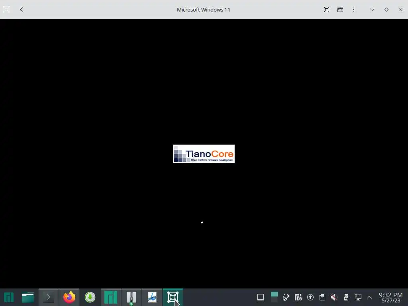Open removable devices tray icon
The width and height of the screenshot is (408, 306).
pyautogui.click(x=346, y=297)
